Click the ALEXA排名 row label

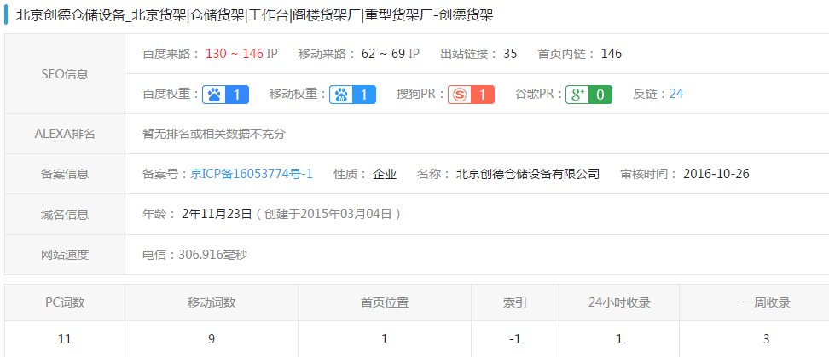coord(65,134)
